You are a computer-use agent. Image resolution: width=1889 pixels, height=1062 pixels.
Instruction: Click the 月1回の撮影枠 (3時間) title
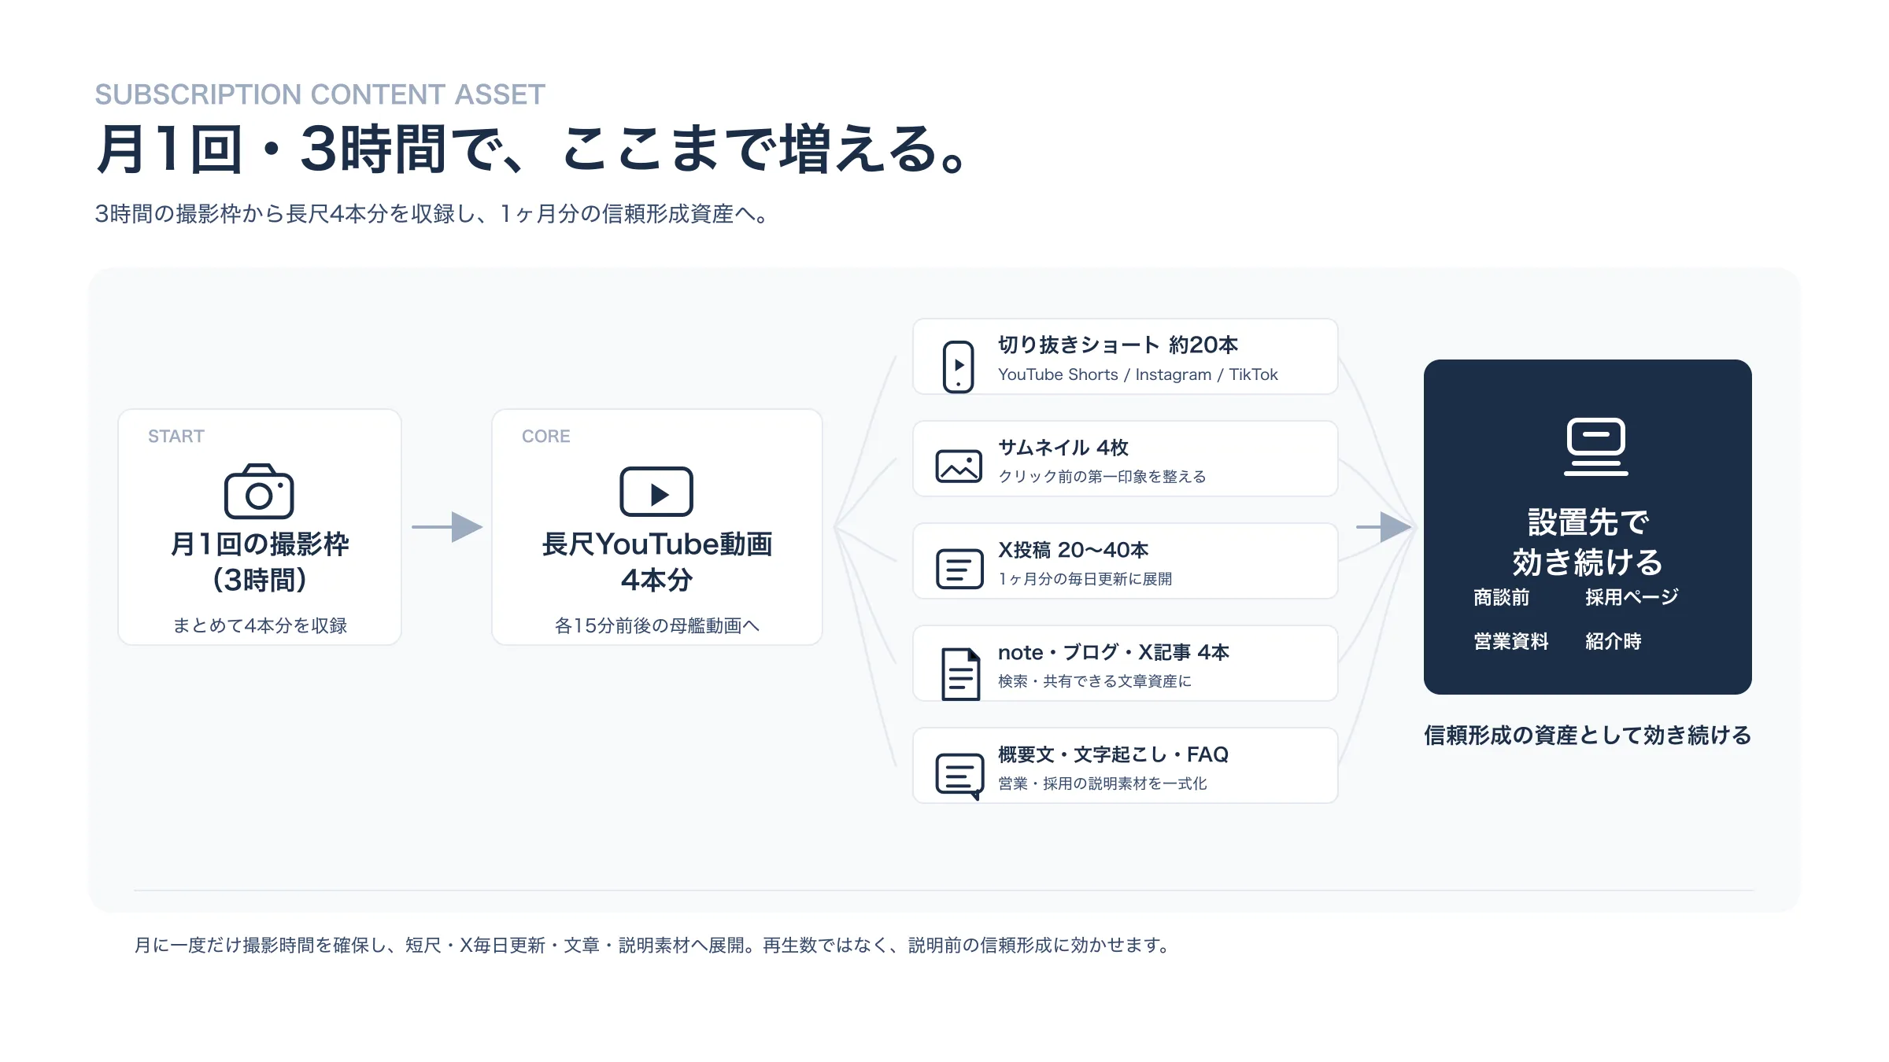260,562
